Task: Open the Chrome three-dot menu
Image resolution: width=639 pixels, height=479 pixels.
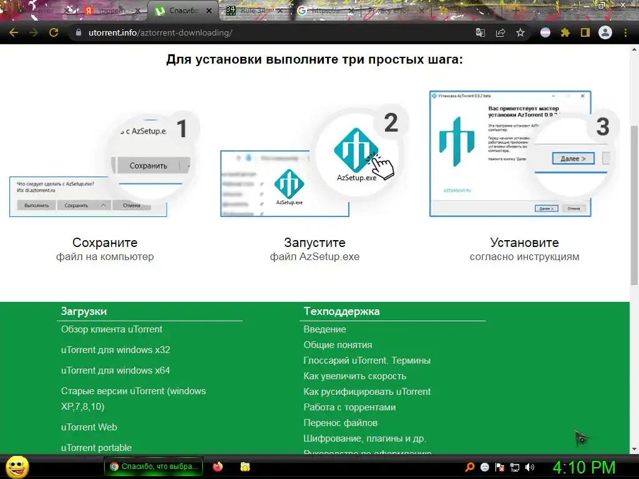Action: point(625,32)
